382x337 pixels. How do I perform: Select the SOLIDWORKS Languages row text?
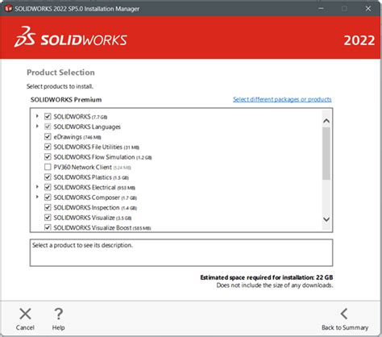coord(87,127)
